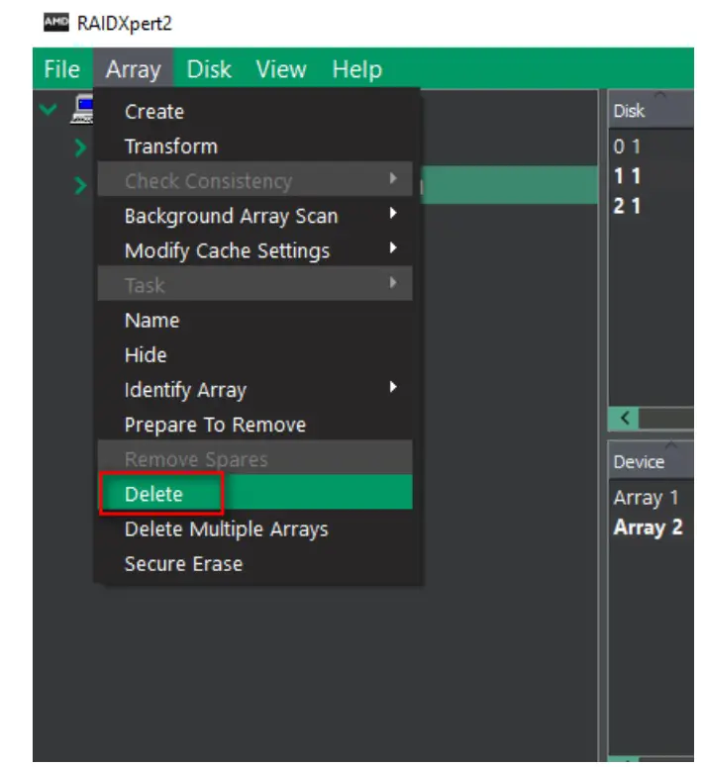The width and height of the screenshot is (703, 767).
Task: Open the File menu
Action: point(61,69)
